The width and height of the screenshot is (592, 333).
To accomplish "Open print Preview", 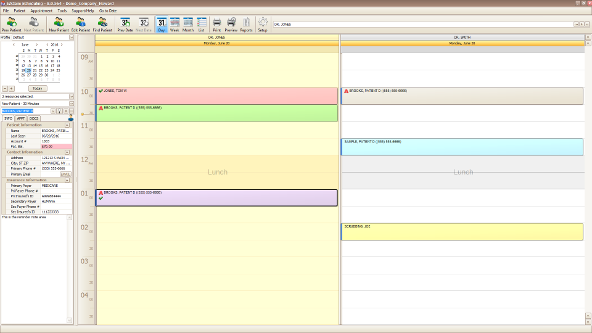I will [x=231, y=24].
